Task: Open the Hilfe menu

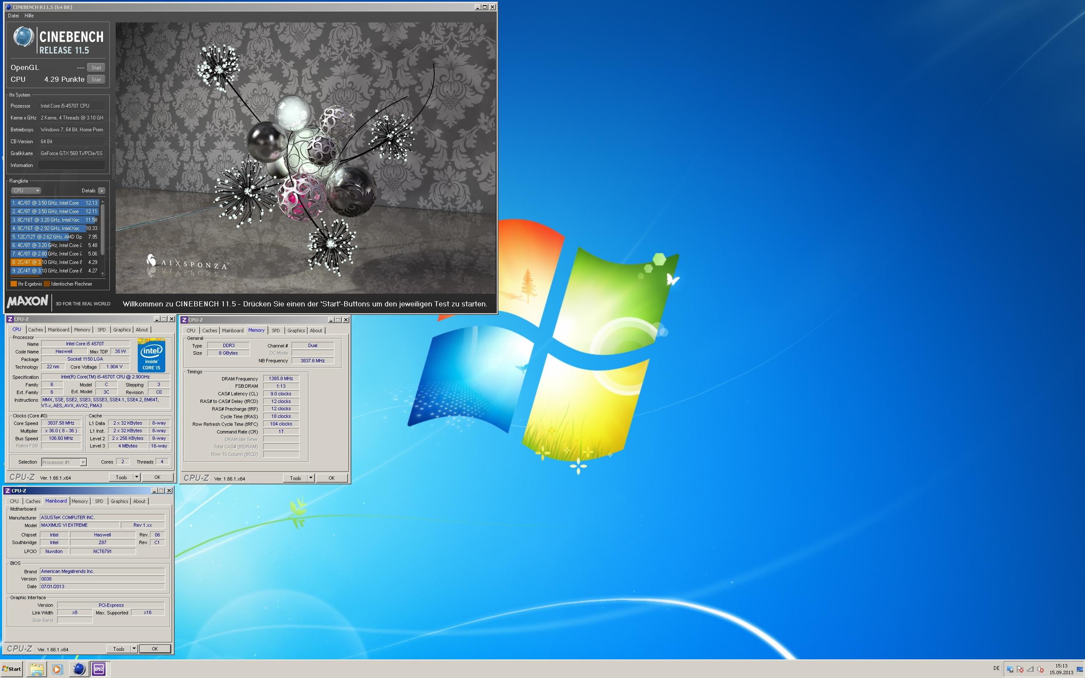Action: [29, 16]
